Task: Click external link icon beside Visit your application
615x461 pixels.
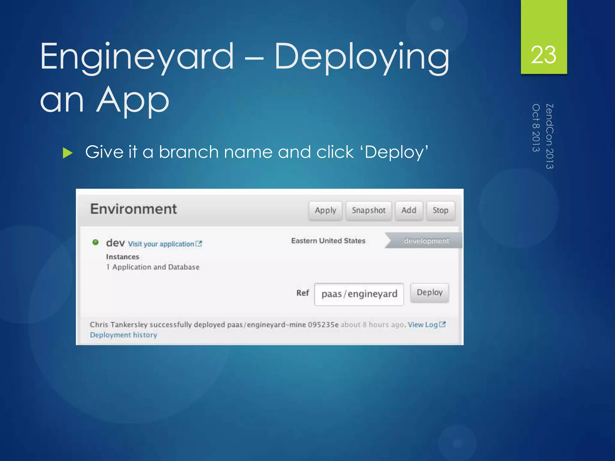Action: 199,243
